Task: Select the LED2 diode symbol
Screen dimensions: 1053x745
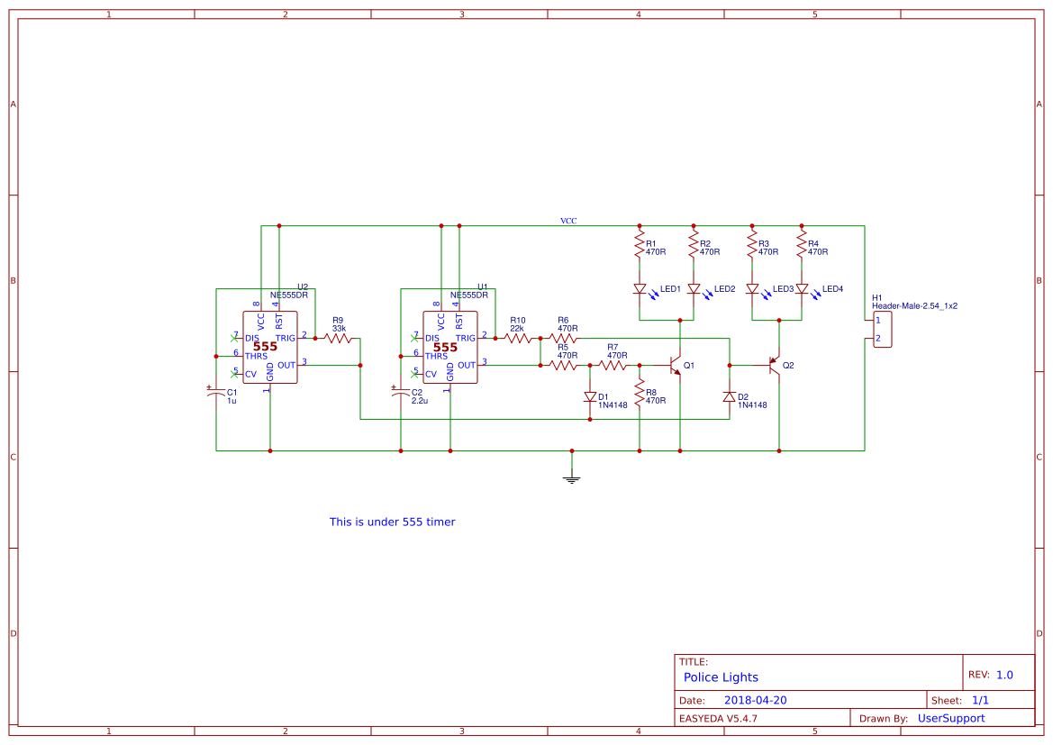Action: pyautogui.click(x=695, y=289)
